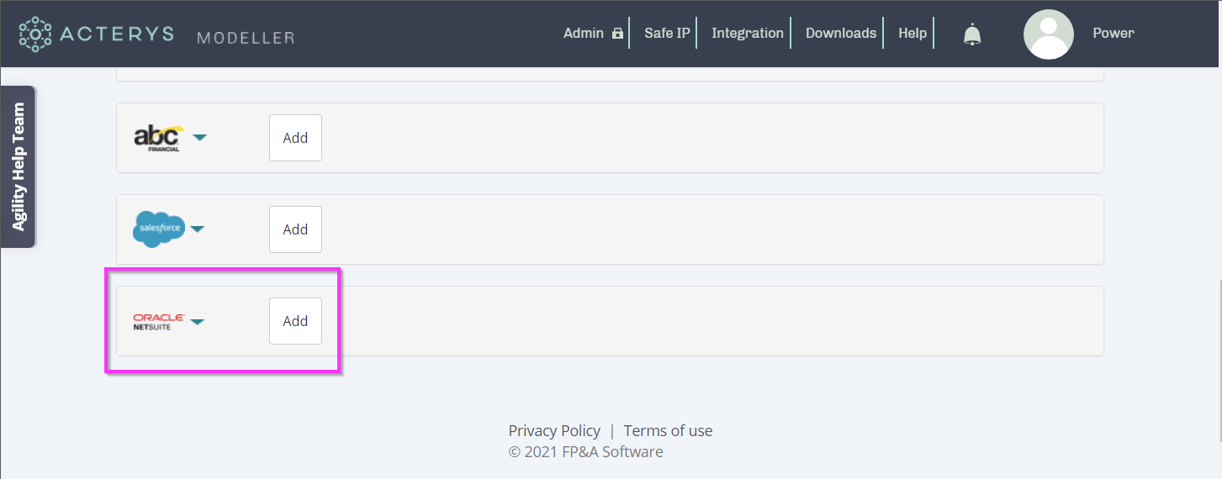Click the ABC Financial logo

point(158,138)
